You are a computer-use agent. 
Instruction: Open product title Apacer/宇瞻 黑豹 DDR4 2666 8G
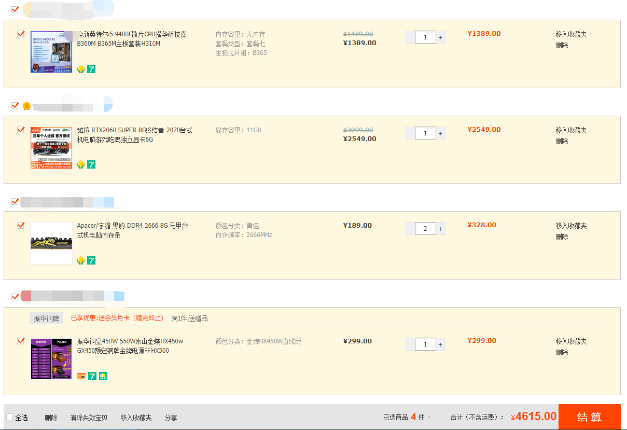click(x=133, y=230)
